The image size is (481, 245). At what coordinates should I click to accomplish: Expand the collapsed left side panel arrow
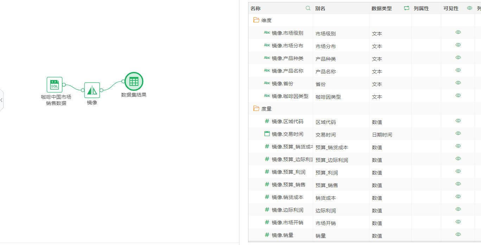pos(1,100)
